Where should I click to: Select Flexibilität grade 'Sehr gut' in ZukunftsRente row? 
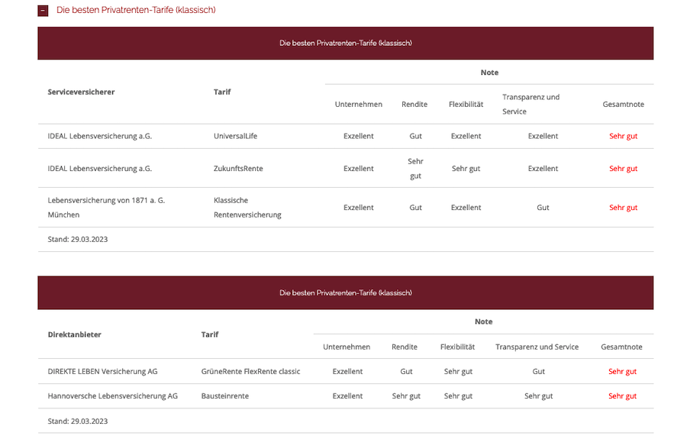point(466,169)
